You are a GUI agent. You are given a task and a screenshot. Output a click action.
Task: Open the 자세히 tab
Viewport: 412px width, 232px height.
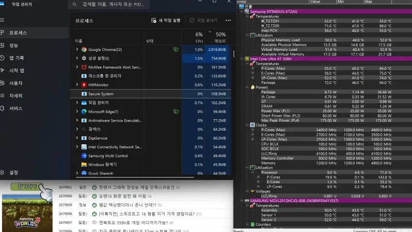point(34,96)
